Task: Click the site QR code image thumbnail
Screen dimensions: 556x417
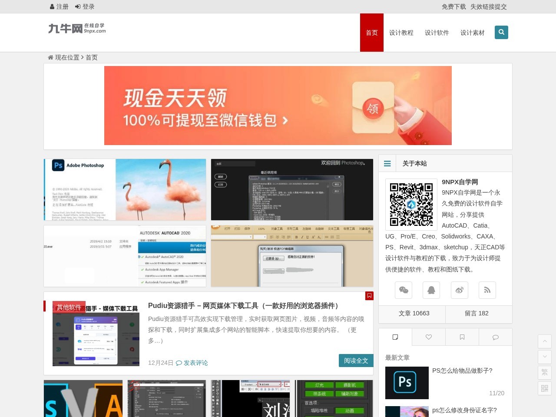Action: click(411, 204)
